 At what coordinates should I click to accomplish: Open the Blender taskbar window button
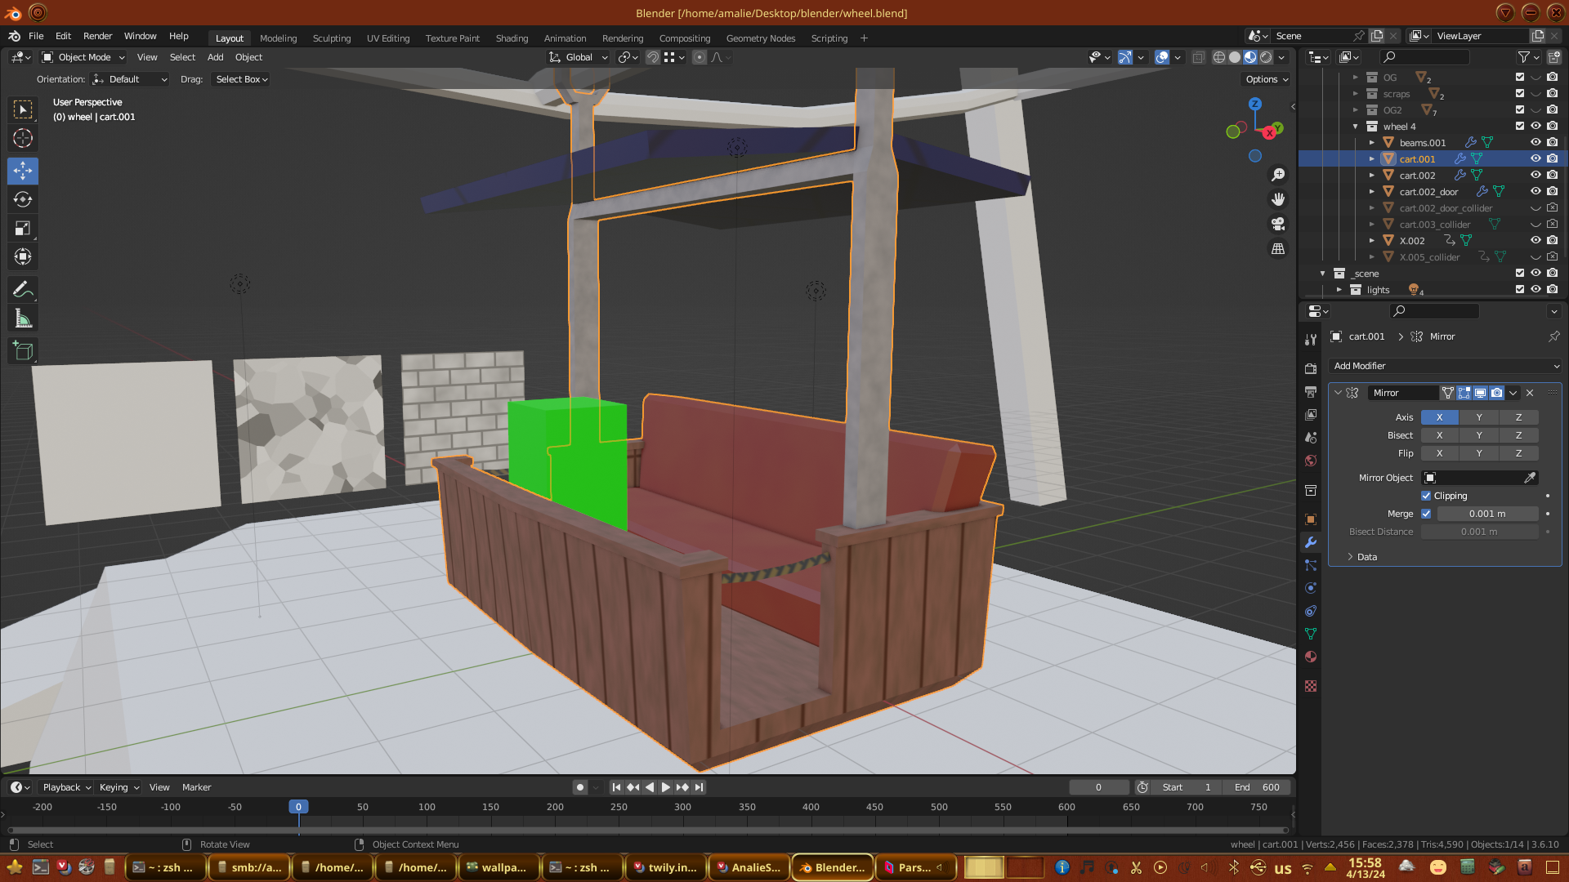(x=832, y=867)
